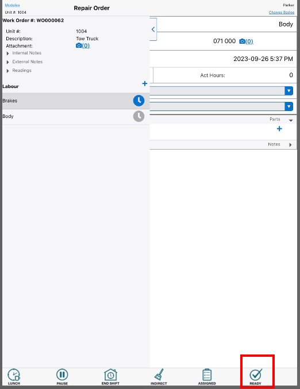Open the Assigned clipboard icon
This screenshot has width=300, height=389.
pyautogui.click(x=207, y=375)
